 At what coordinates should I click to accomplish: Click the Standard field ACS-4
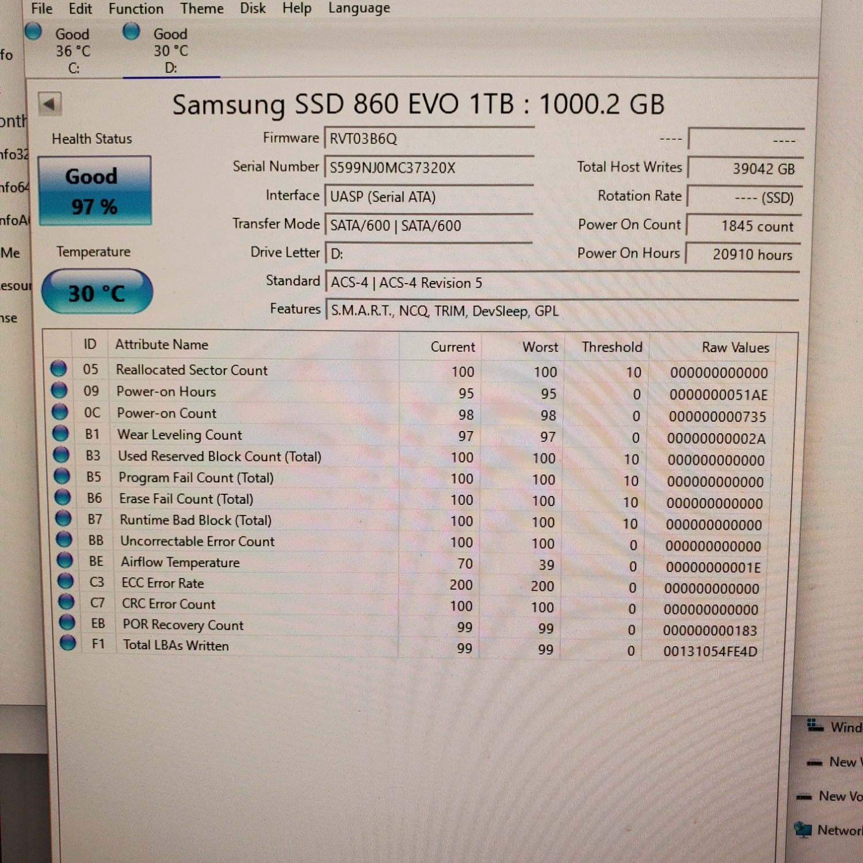tap(562, 282)
